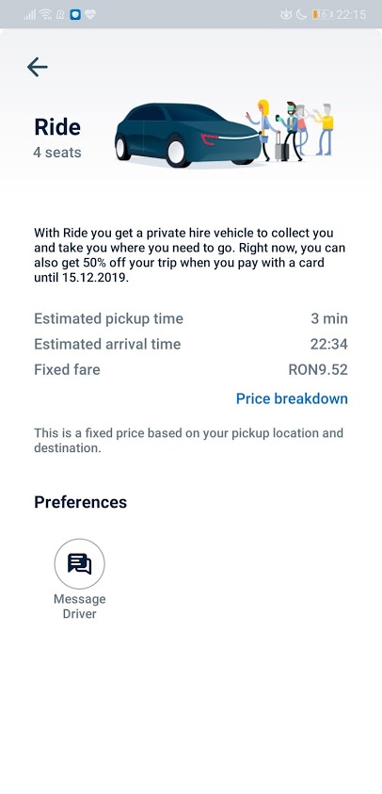Tap the 4 seats label

click(57, 153)
